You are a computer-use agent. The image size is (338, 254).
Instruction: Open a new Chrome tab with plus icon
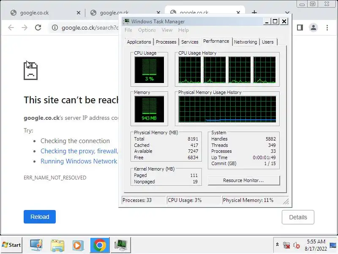tap(254, 12)
